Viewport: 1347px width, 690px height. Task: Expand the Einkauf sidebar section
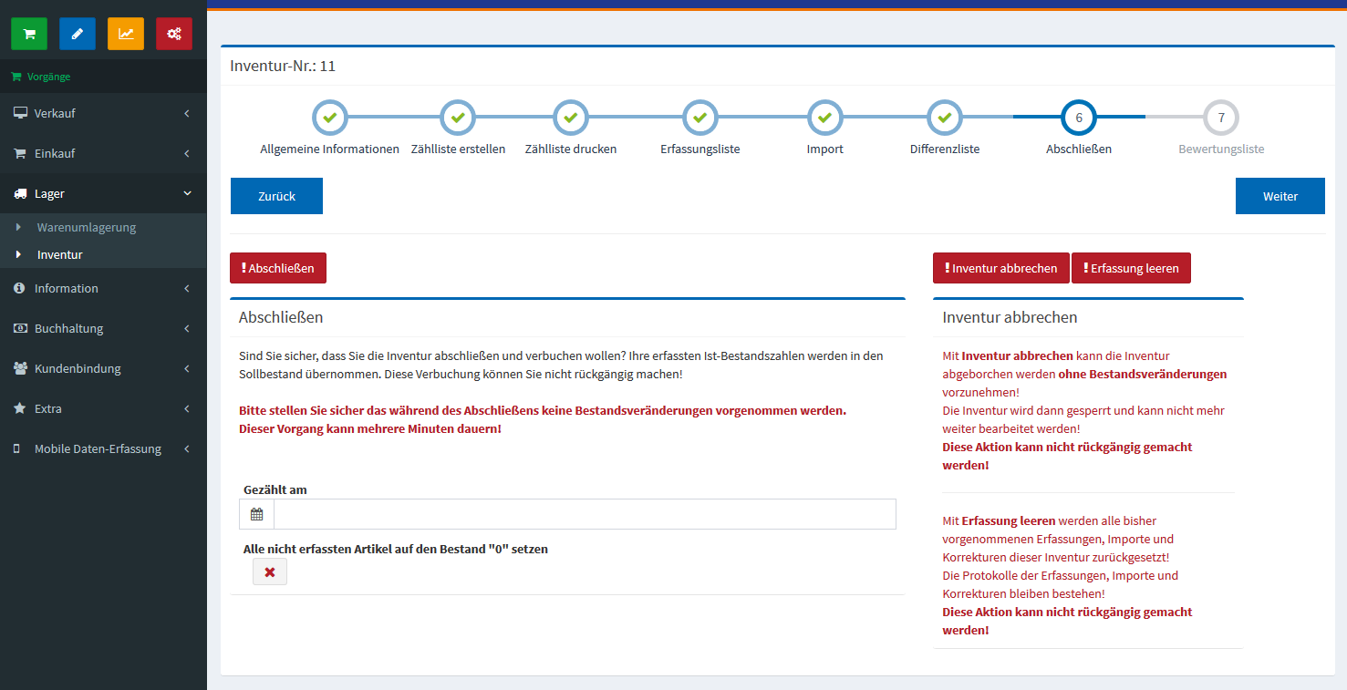pyautogui.click(x=103, y=153)
